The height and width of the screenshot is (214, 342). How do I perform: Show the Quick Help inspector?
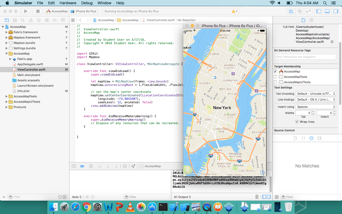[311, 20]
